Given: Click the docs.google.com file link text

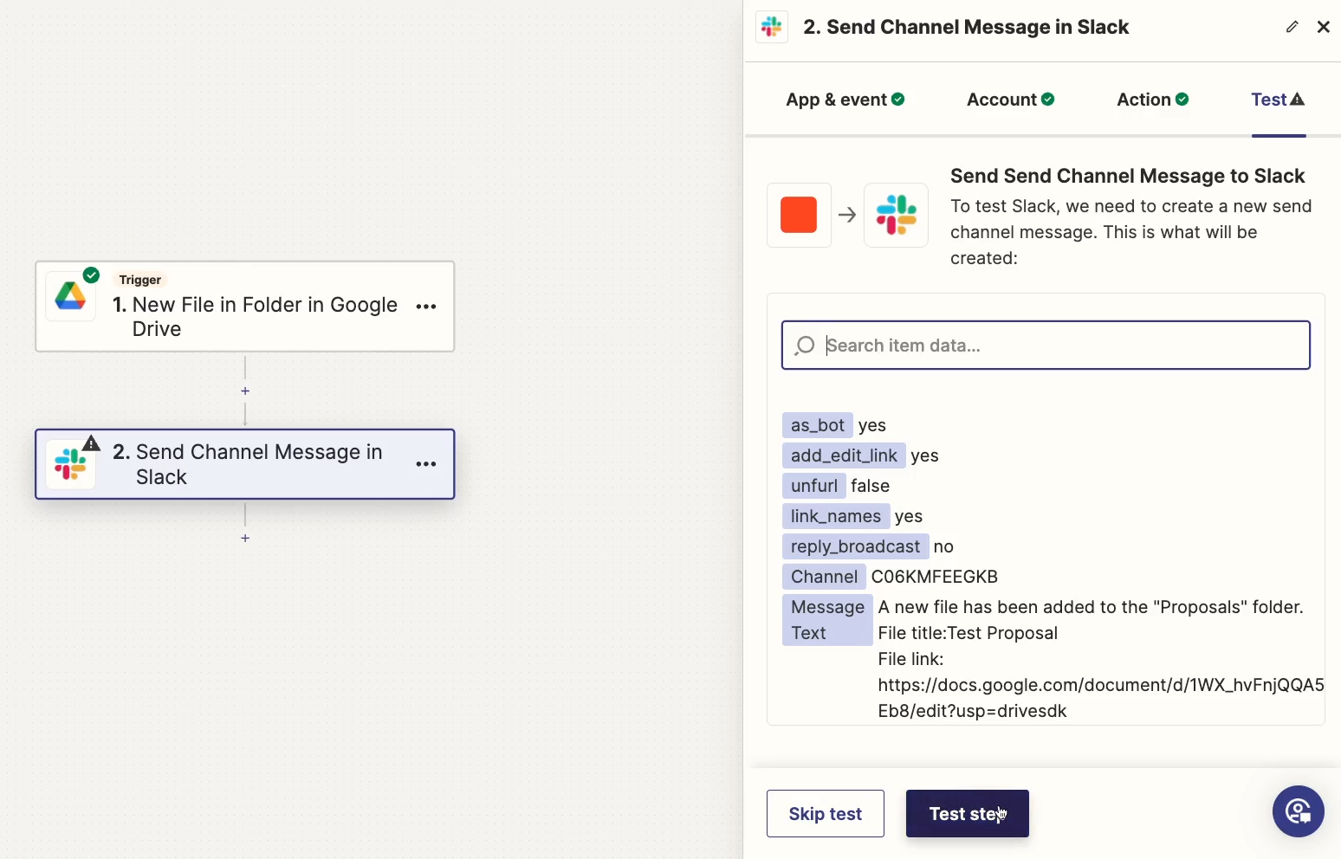Looking at the screenshot, I should [1101, 698].
